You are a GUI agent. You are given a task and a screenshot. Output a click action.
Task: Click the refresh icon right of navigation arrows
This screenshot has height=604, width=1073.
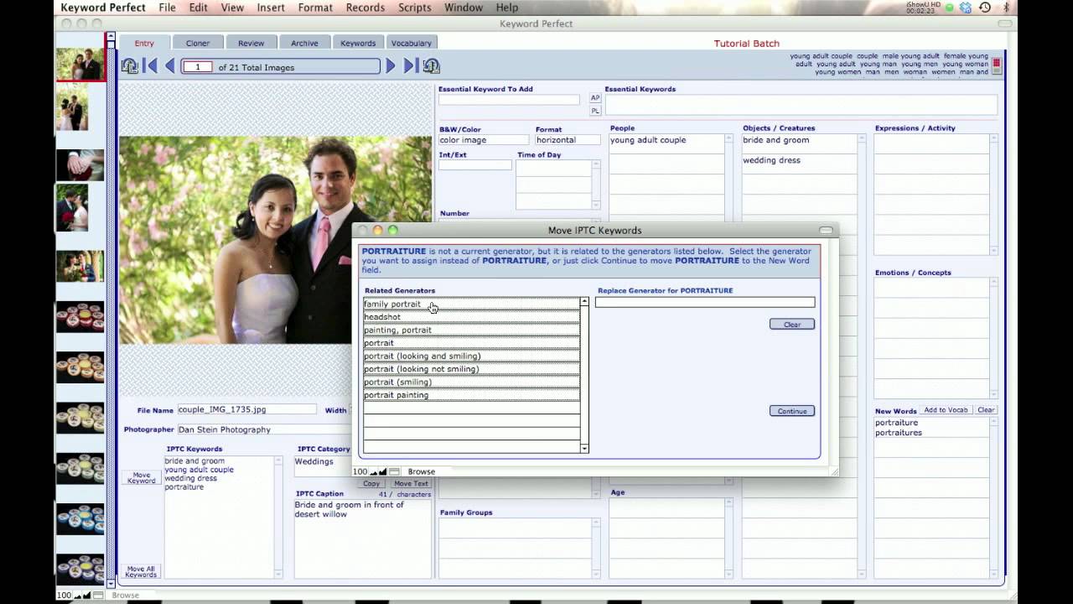tap(431, 66)
